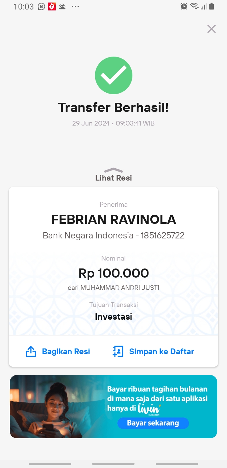The height and width of the screenshot is (468, 227).
Task: Tap the red Telkomsel notification icon
Action: pyautogui.click(x=52, y=6)
